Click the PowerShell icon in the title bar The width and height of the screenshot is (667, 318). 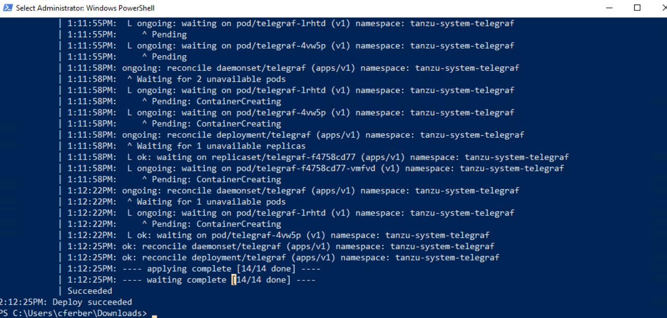(x=7, y=8)
